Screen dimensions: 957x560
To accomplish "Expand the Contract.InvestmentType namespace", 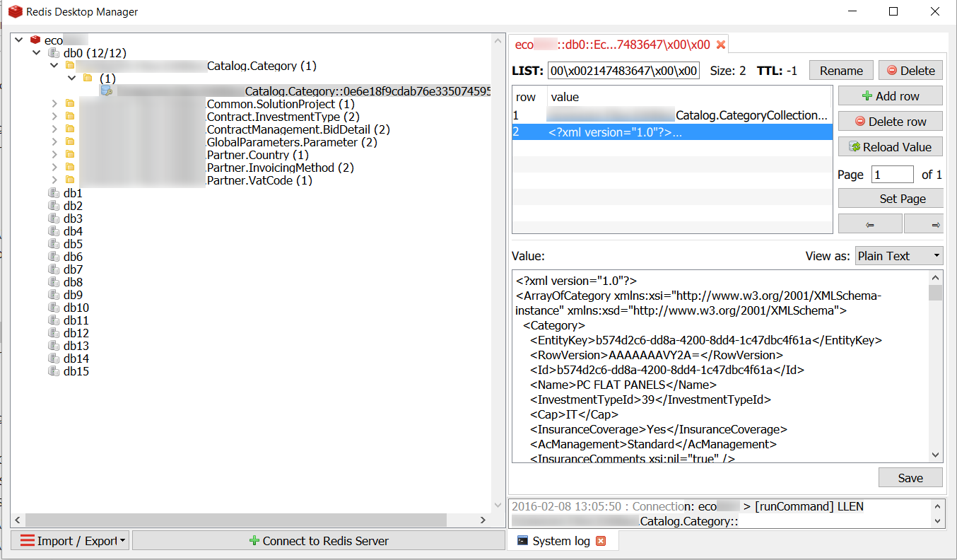I will tap(54, 117).
